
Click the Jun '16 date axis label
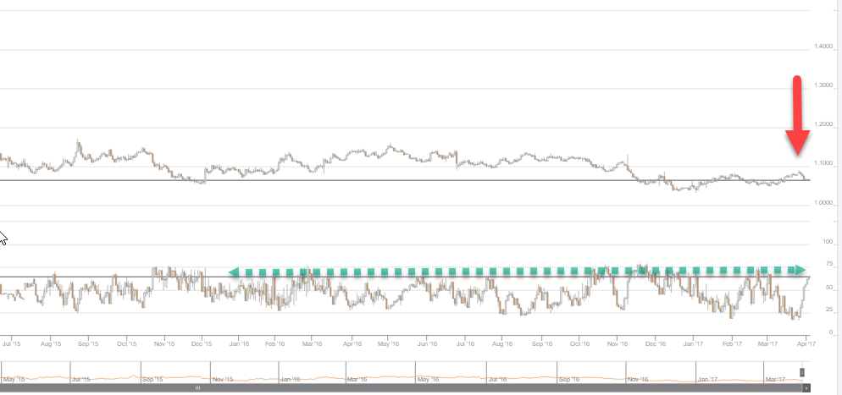click(427, 344)
